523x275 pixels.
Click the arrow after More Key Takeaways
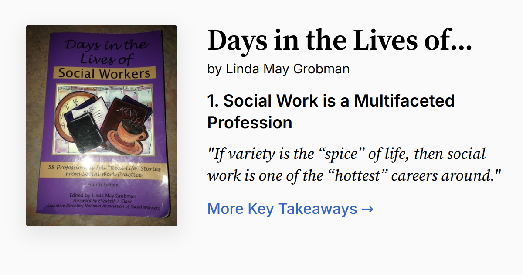click(367, 209)
